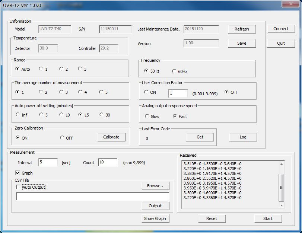Click the Quit button
Screen dimensions: 302x233
281,43
